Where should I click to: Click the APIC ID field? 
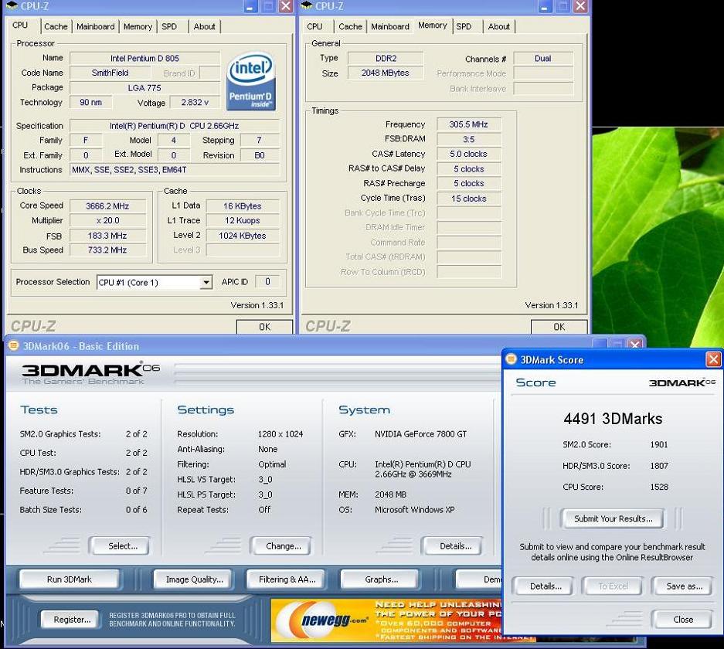(x=267, y=281)
